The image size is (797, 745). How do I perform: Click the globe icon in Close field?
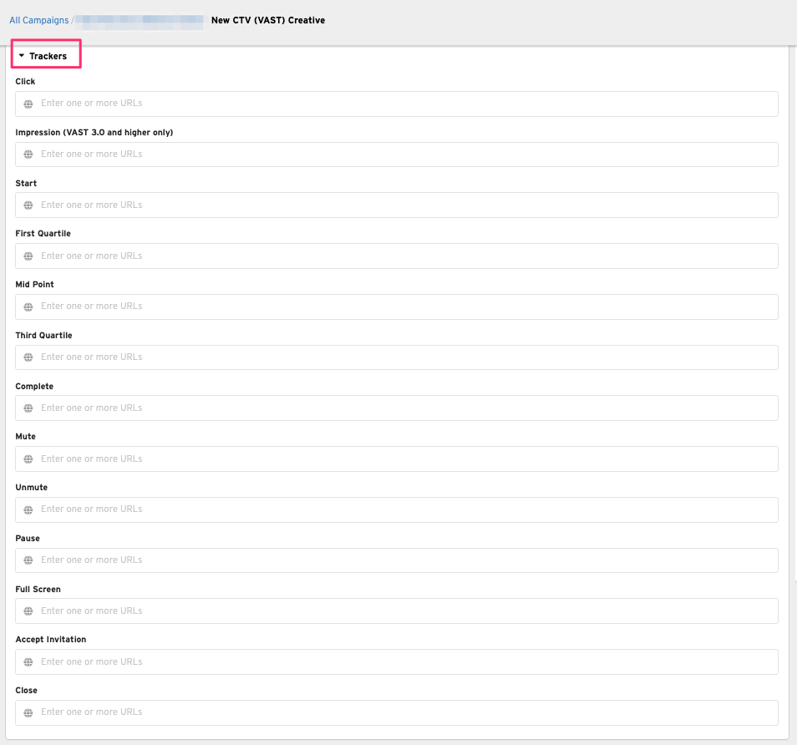coord(28,712)
